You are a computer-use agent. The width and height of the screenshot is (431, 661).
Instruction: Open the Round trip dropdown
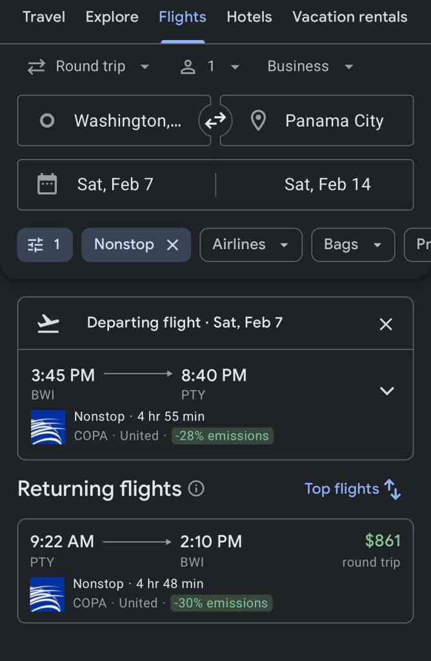pos(89,66)
